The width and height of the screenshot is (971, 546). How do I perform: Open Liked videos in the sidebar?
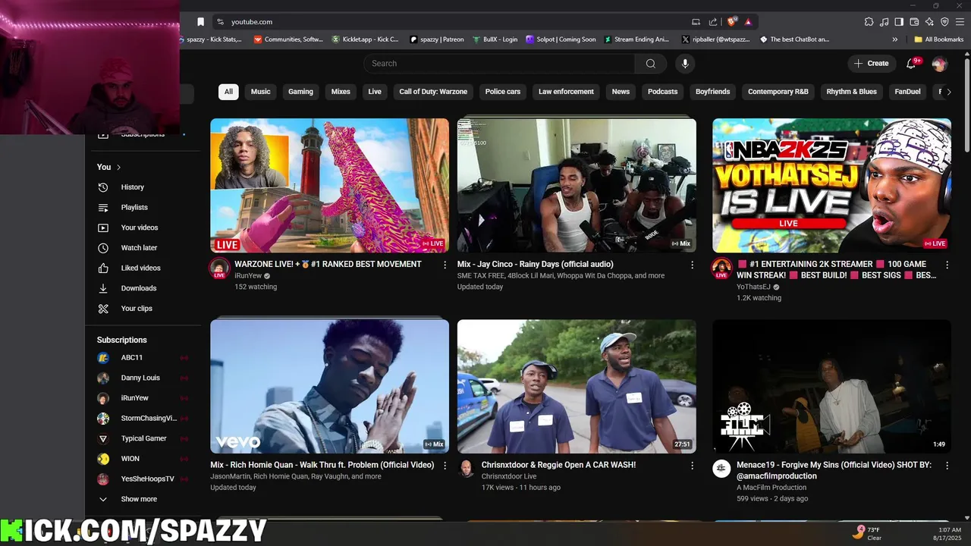140,268
